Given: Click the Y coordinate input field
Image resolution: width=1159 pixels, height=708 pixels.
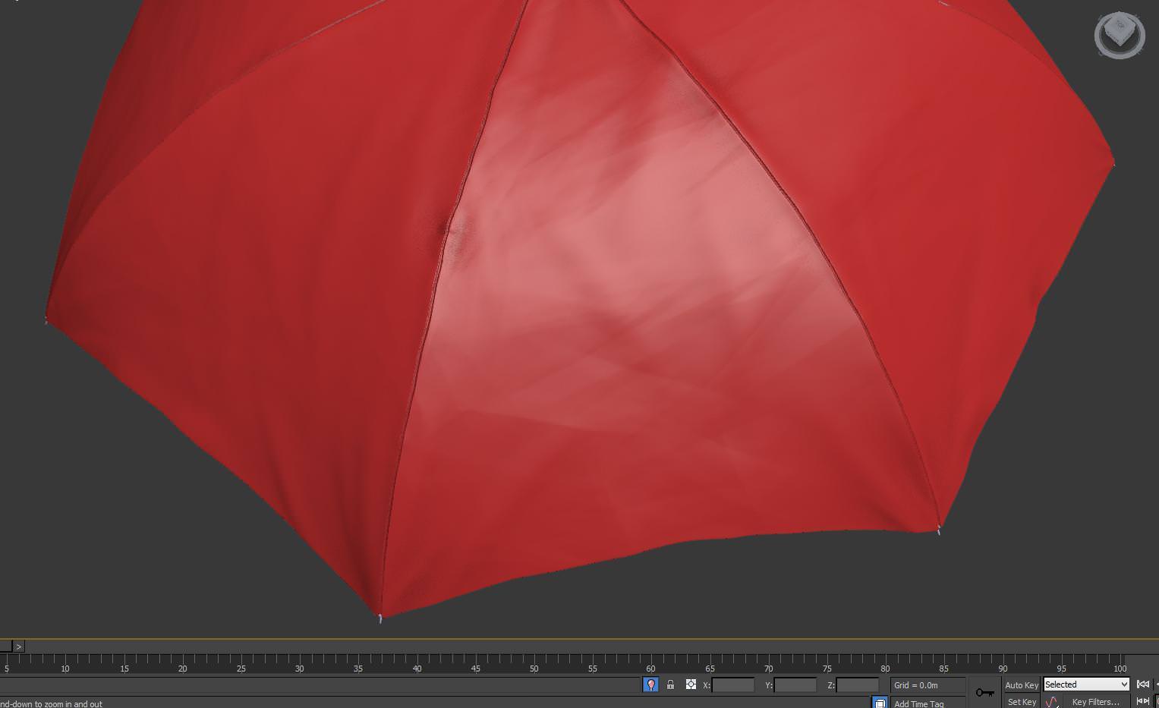Looking at the screenshot, I should [x=795, y=685].
